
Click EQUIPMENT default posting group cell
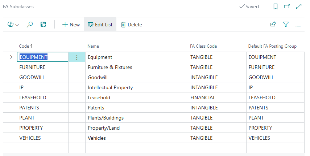tap(275, 57)
